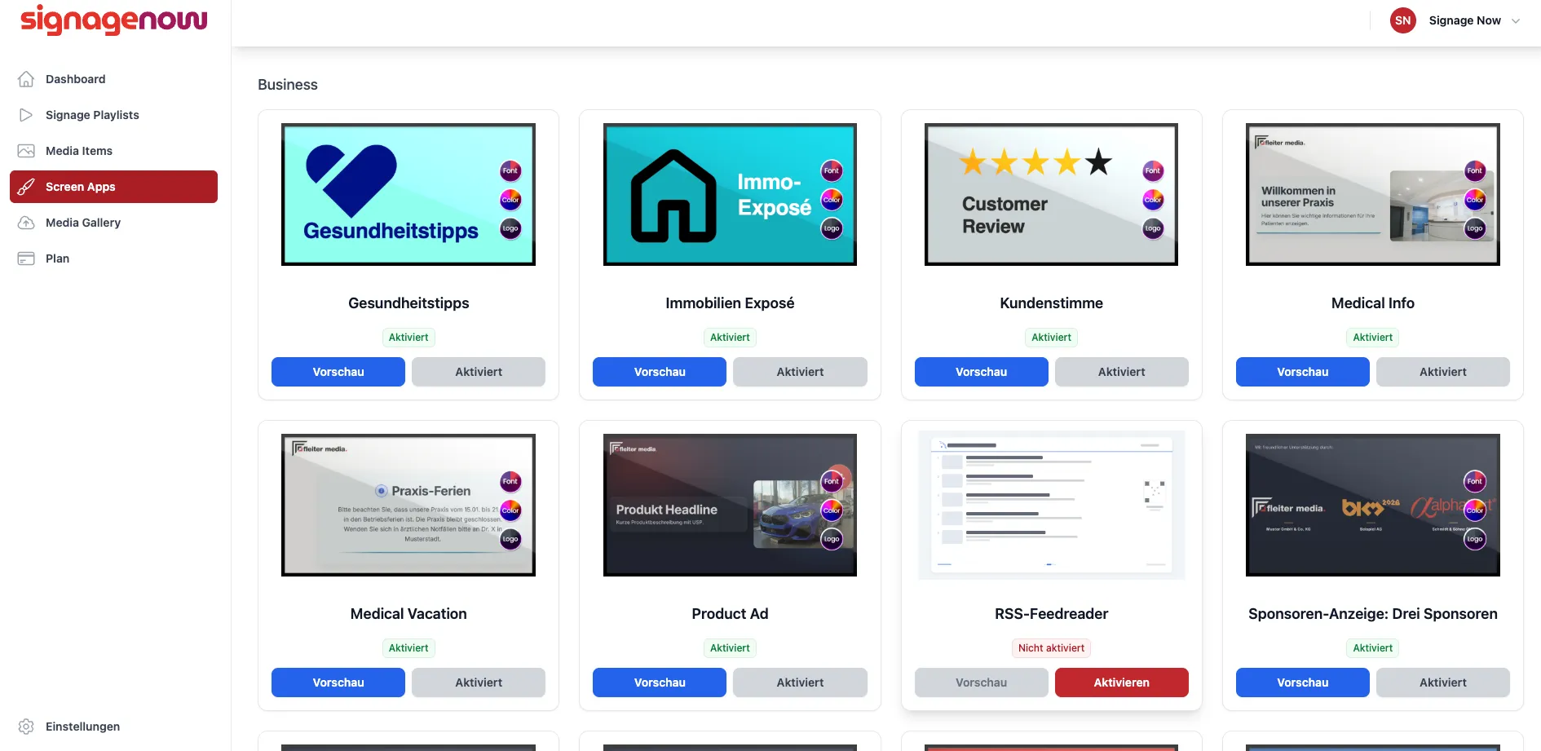Click the Immo-Exposé thumbnail image

click(x=730, y=194)
